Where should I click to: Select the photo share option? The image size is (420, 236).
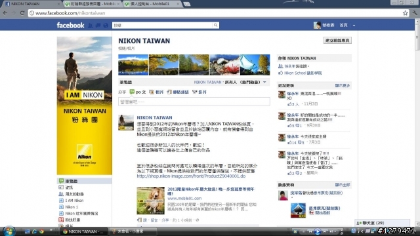coord(156,92)
